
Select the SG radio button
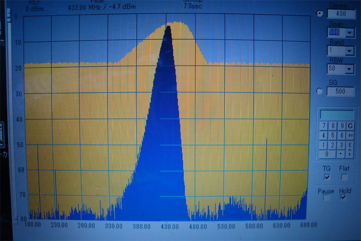tap(320, 91)
